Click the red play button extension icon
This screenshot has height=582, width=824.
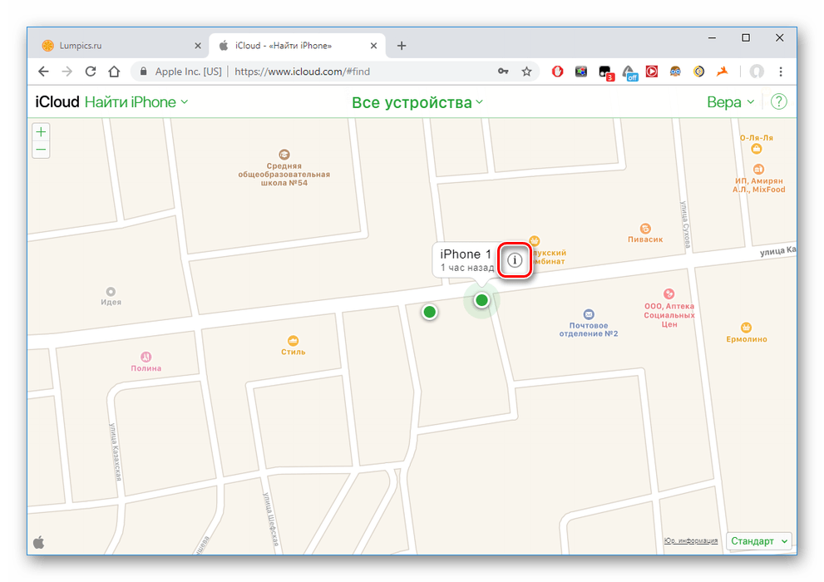click(x=652, y=72)
